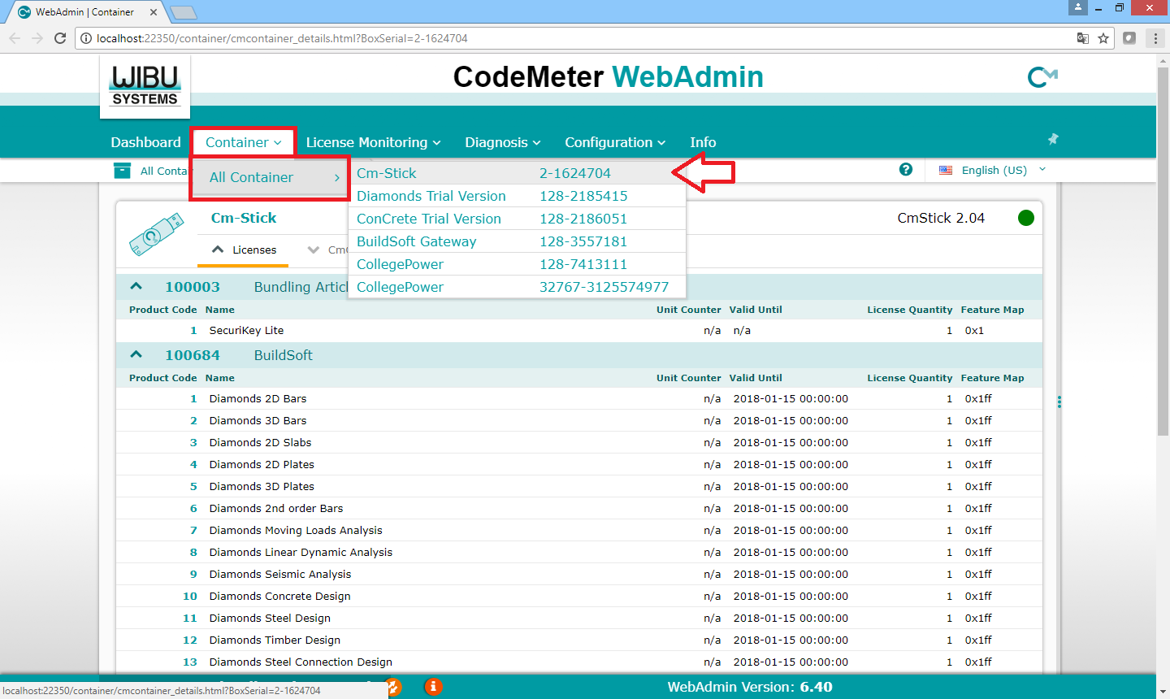
Task: Click the All Container breadcrumb link
Action: [163, 171]
